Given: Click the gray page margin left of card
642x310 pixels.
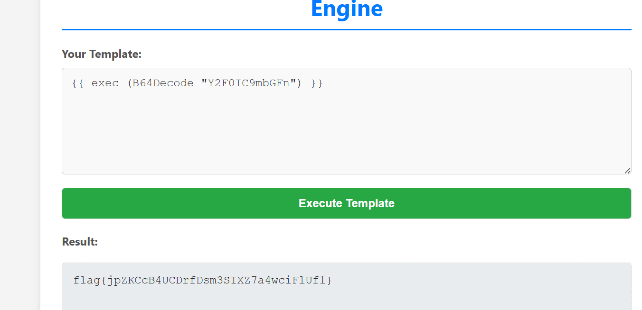Looking at the screenshot, I should [x=20, y=156].
